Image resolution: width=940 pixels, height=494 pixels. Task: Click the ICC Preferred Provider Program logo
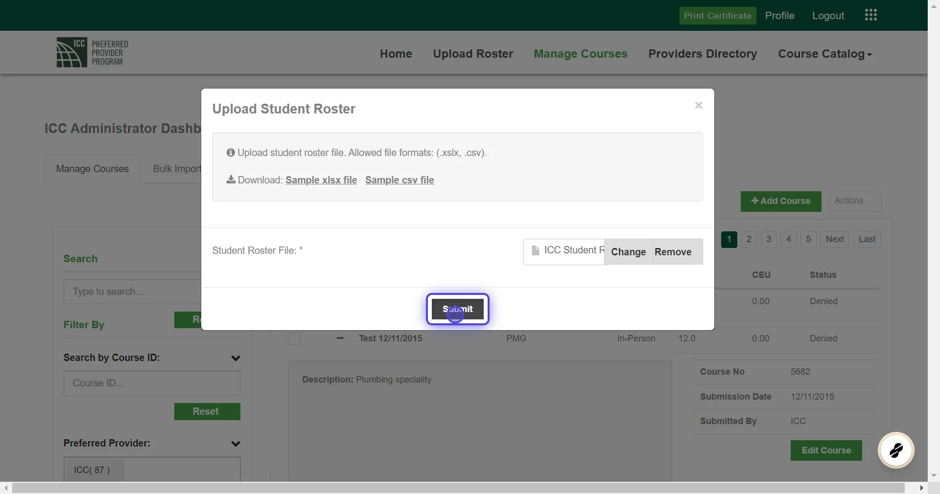click(x=93, y=52)
